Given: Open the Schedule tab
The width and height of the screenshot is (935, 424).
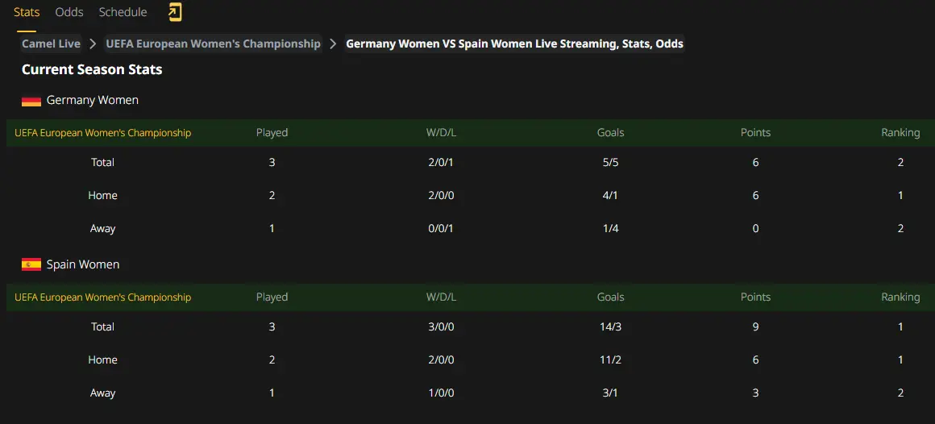Looking at the screenshot, I should 123,12.
